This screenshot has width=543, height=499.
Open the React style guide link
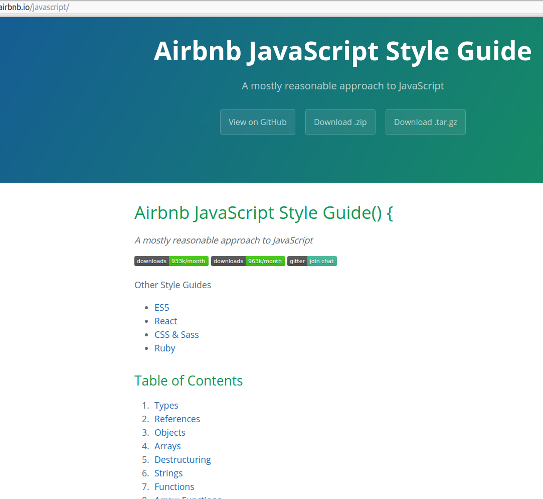pyautogui.click(x=165, y=321)
